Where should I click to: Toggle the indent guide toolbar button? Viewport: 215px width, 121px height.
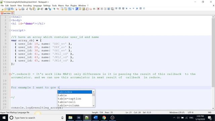click(77, 9)
